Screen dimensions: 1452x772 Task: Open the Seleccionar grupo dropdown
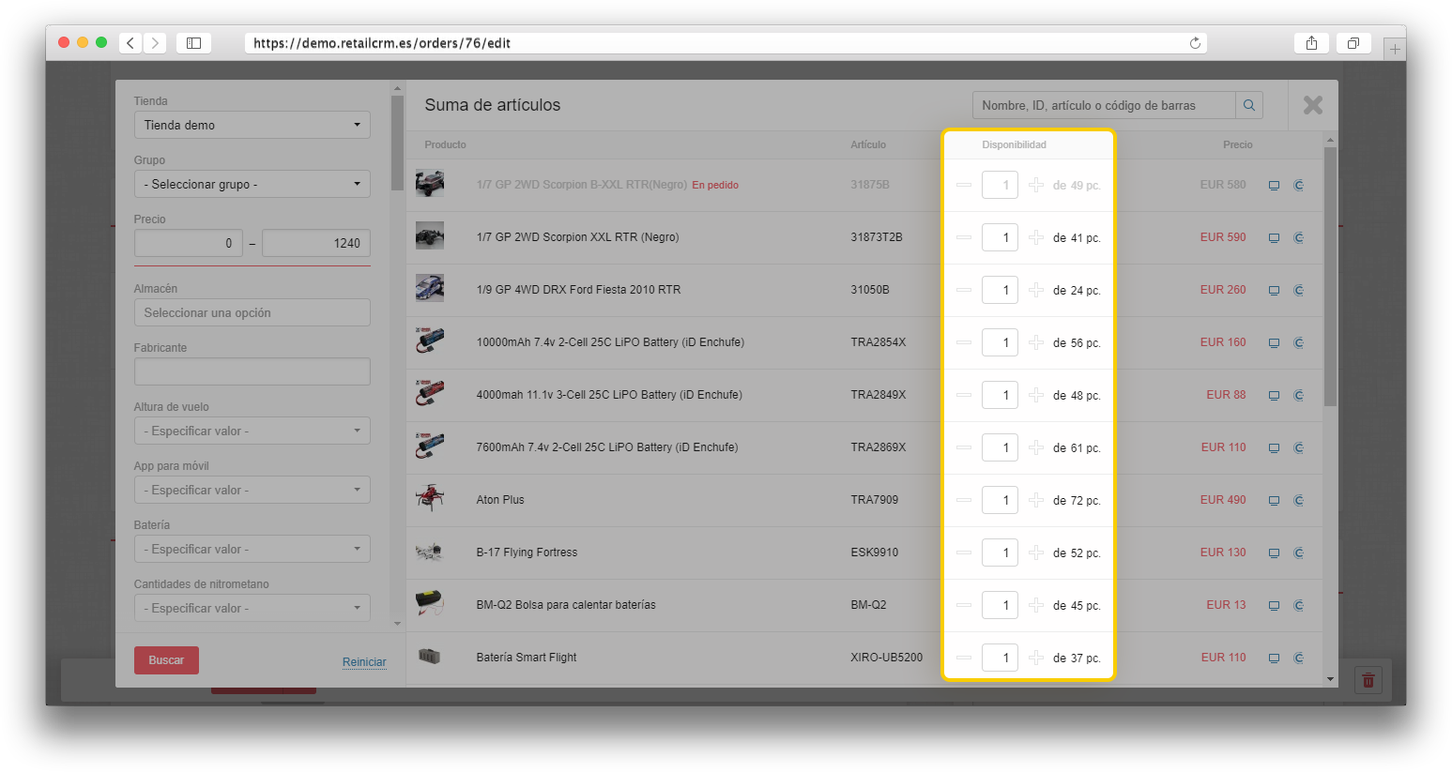(252, 184)
